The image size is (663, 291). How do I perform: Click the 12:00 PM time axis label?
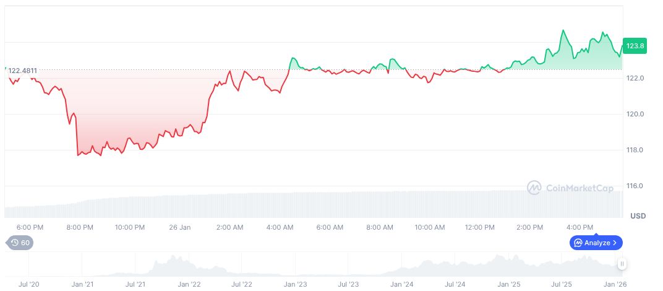479,227
